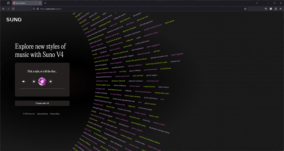Pick the 'piano cape verdean' style
Viewport: 284px width, 151px height.
point(133,96)
